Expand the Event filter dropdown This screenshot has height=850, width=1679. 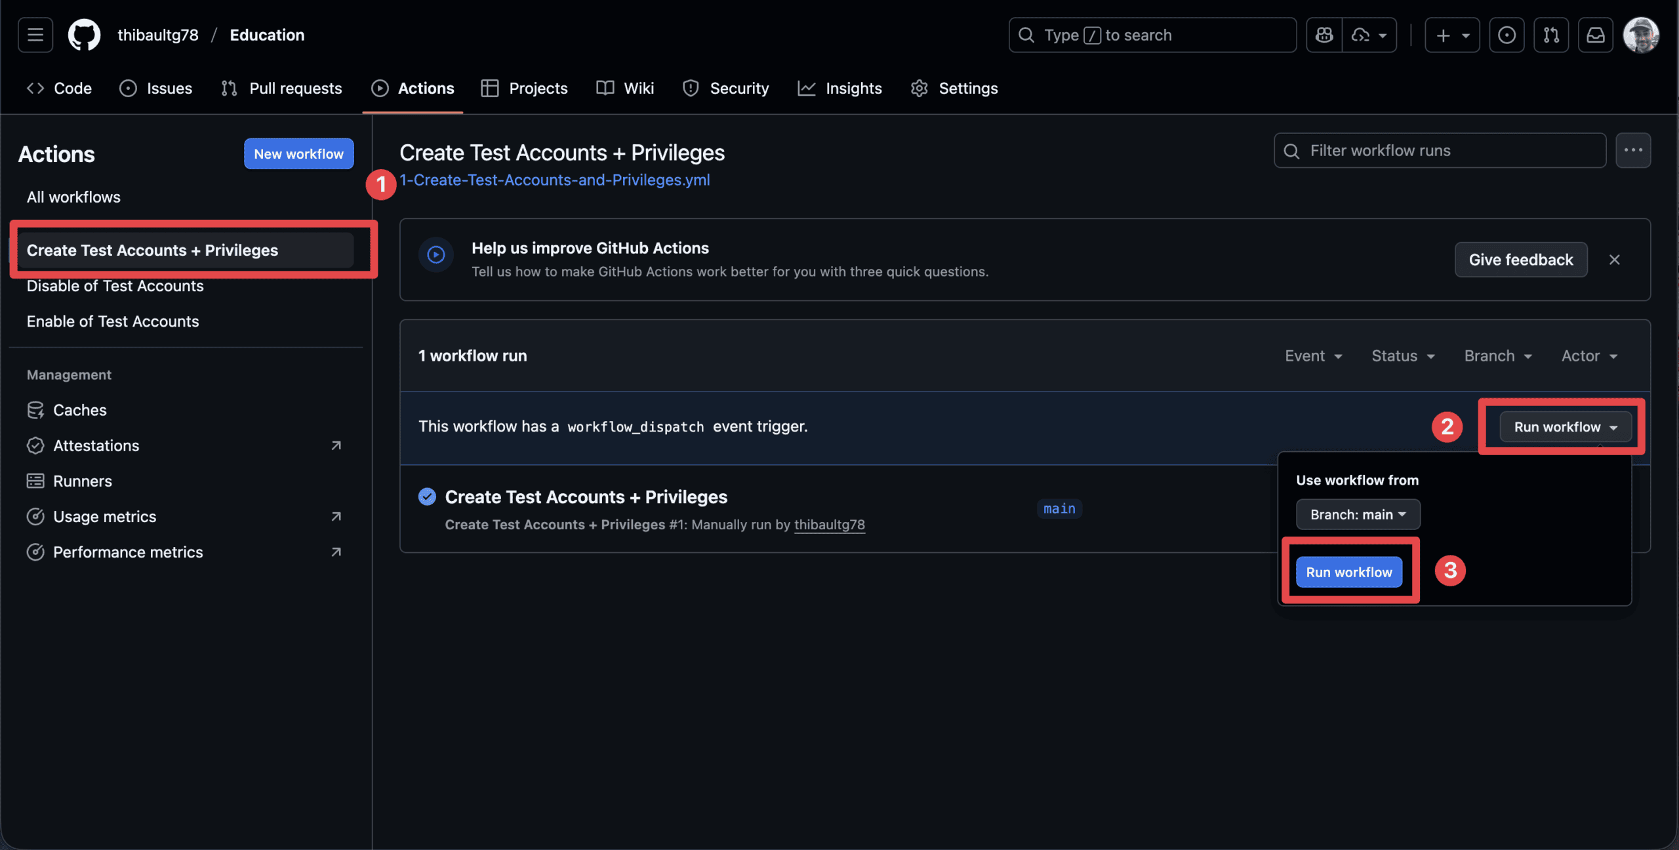point(1314,355)
